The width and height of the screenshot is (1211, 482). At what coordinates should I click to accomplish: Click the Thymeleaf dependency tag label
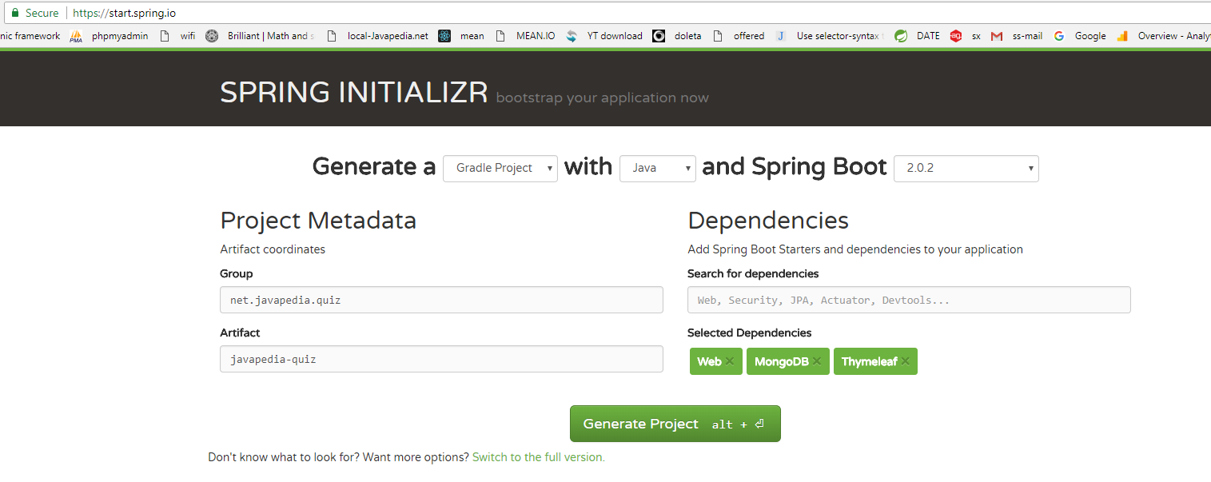point(869,361)
